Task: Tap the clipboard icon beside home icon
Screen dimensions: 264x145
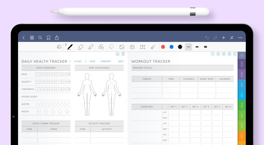Action: [123, 54]
